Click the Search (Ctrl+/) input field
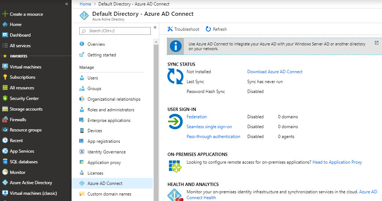Image resolution: width=382 pixels, height=201 pixels. (115, 31)
